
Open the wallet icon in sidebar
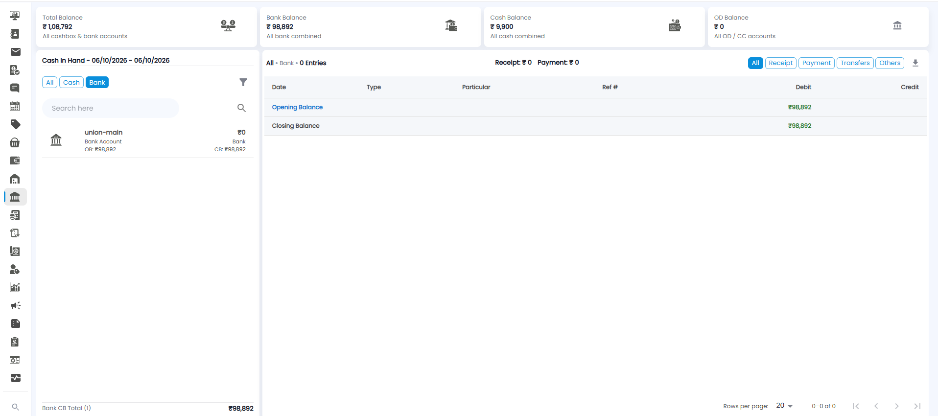(x=15, y=161)
